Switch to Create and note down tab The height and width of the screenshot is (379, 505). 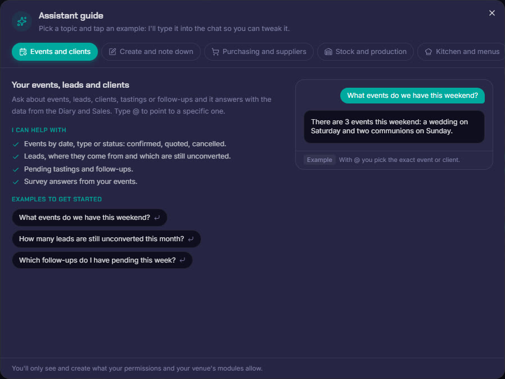(x=151, y=52)
